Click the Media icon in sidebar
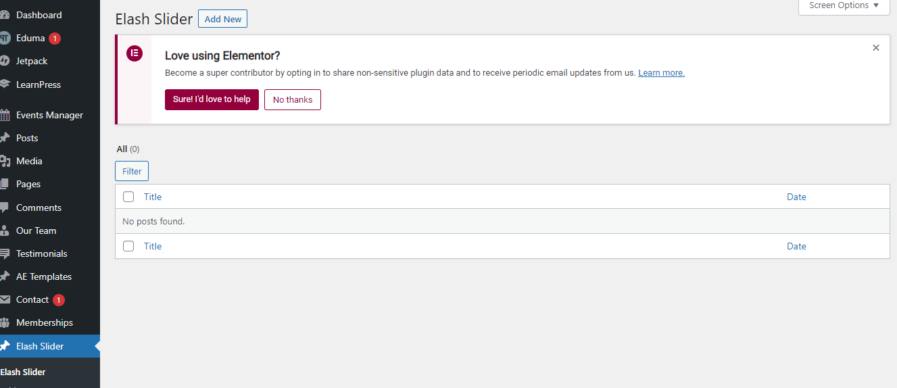897x388 pixels. [5, 161]
